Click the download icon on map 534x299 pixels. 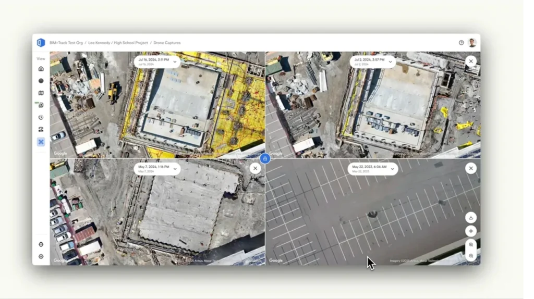tap(471, 218)
